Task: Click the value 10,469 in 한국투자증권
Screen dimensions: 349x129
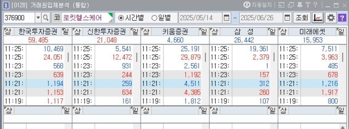Action: (53, 49)
